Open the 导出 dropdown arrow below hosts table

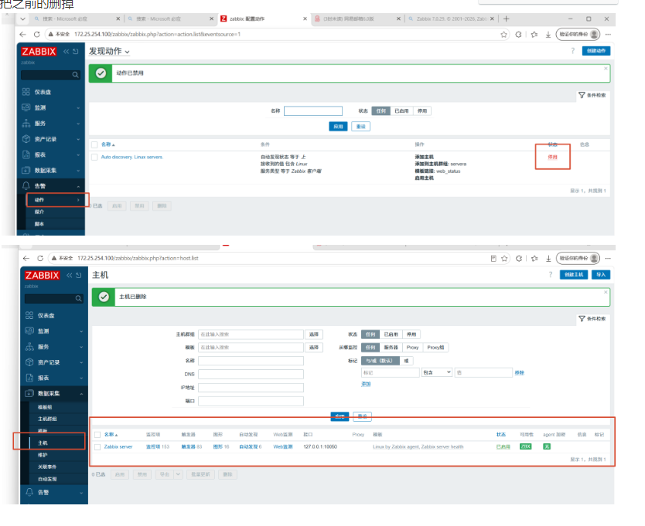tap(178, 474)
